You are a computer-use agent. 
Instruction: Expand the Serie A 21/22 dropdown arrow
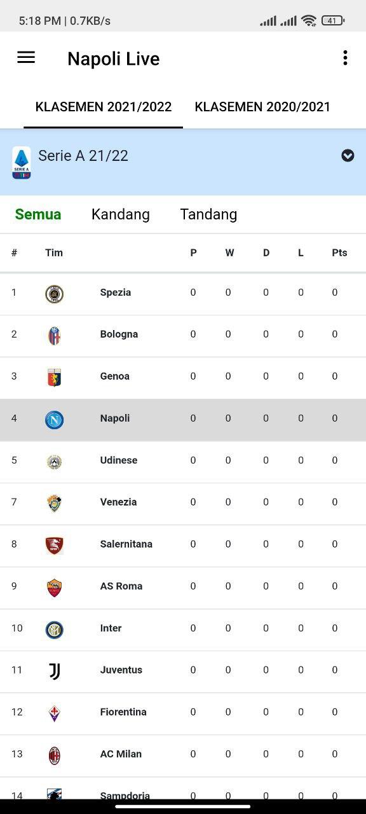(x=348, y=156)
